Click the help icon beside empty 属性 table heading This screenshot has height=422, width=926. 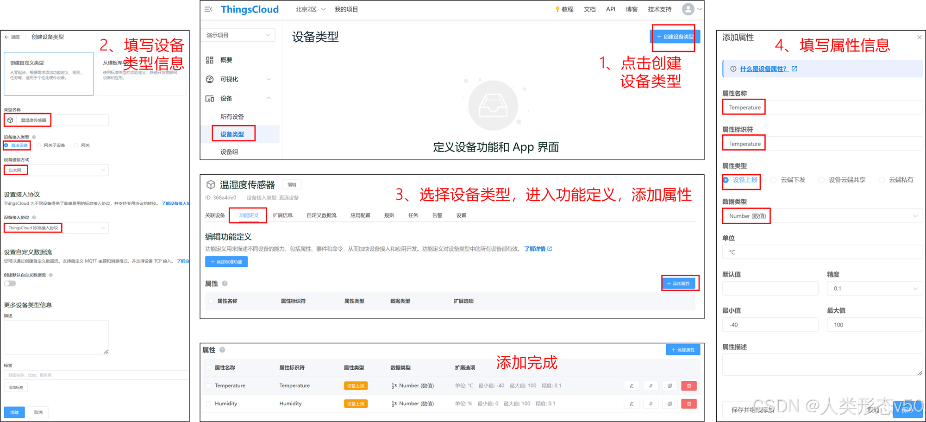tap(225, 283)
